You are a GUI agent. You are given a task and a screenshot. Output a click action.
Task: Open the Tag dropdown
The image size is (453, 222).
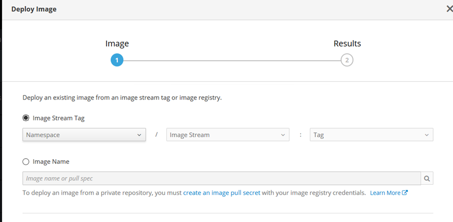(x=371, y=135)
